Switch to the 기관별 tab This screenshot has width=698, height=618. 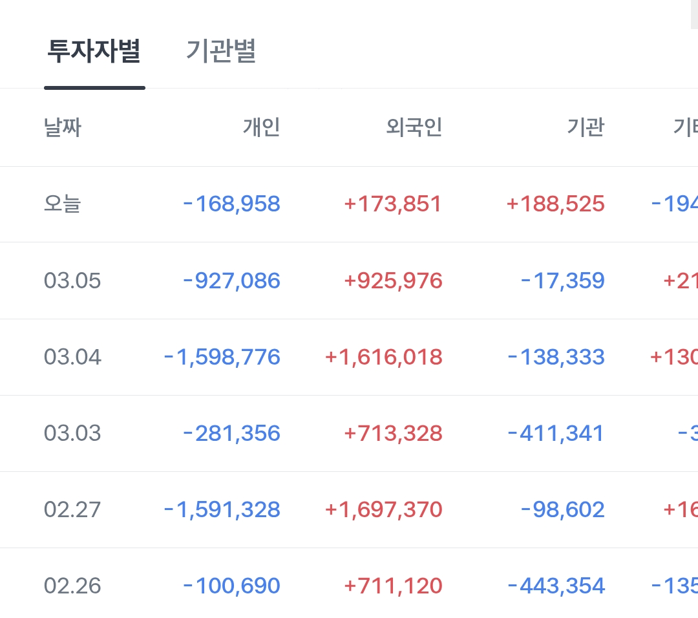coord(221,52)
